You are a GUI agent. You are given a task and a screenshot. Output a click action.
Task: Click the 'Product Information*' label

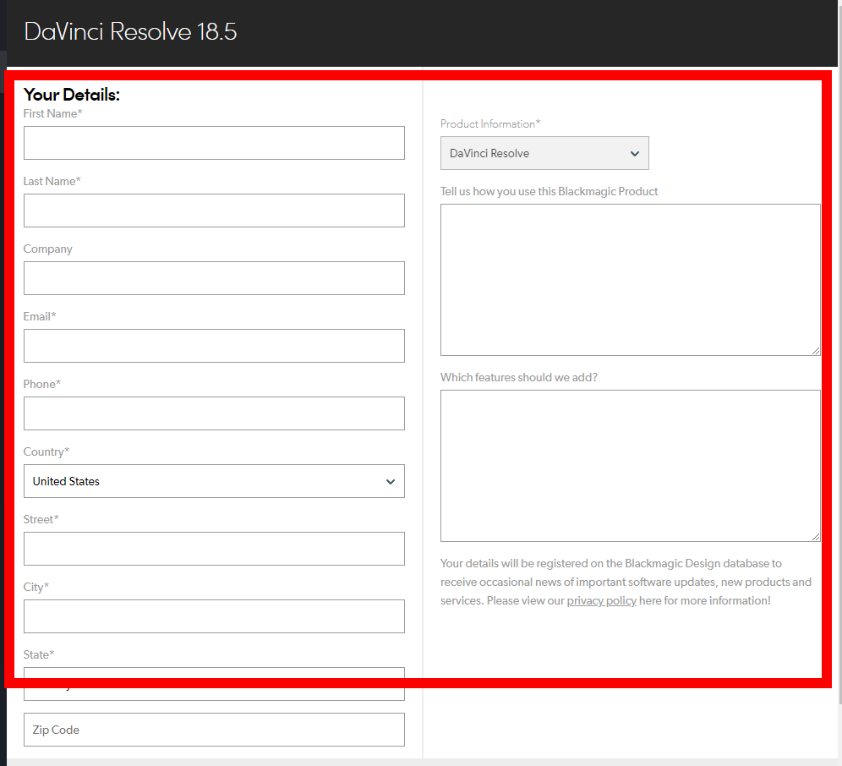(x=490, y=124)
